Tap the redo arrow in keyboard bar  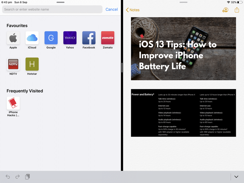point(17,177)
